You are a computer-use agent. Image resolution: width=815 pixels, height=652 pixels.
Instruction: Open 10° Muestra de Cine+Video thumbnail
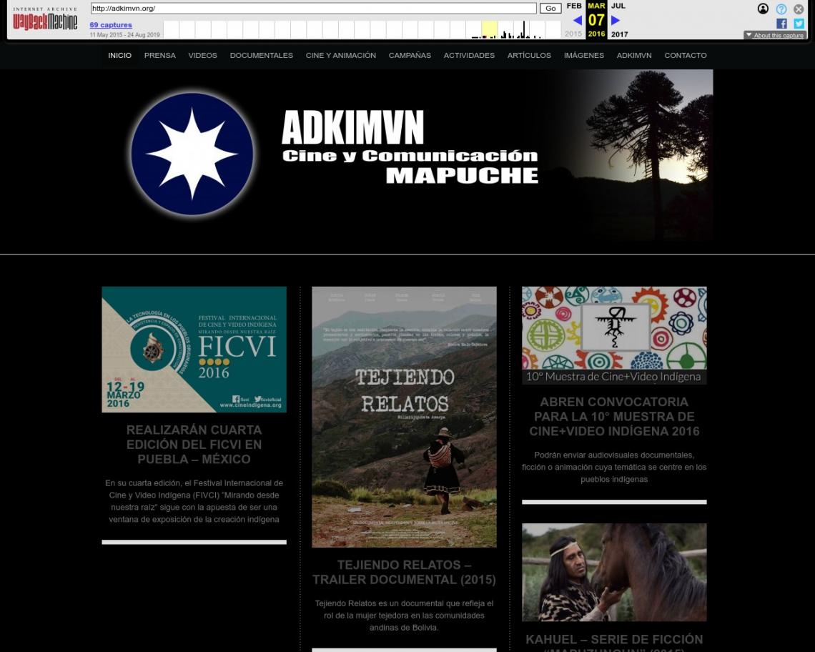coord(614,335)
